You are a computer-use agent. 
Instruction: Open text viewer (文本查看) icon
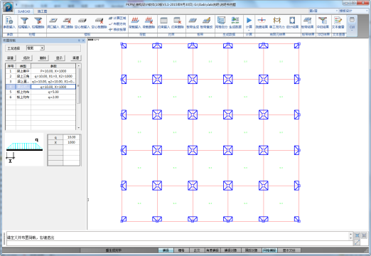point(338,23)
